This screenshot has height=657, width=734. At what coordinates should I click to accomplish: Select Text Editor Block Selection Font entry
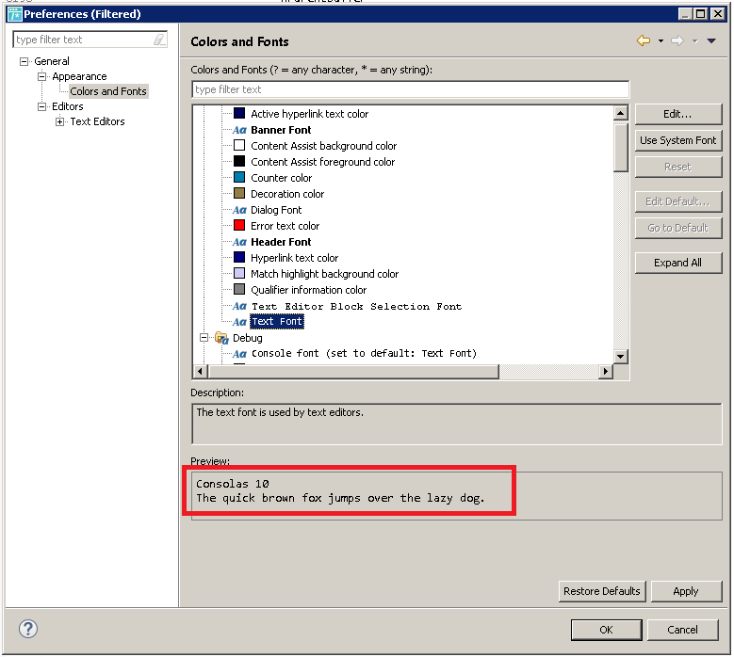click(x=357, y=306)
